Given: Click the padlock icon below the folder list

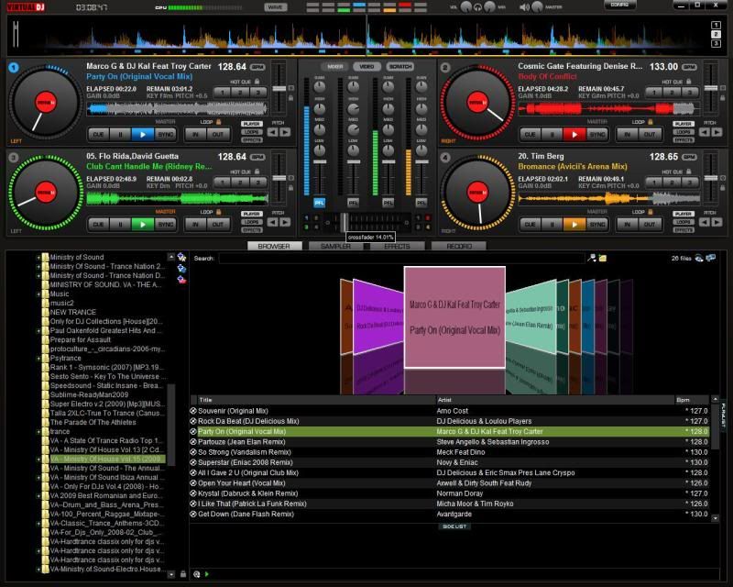Looking at the screenshot, I should tap(183, 574).
